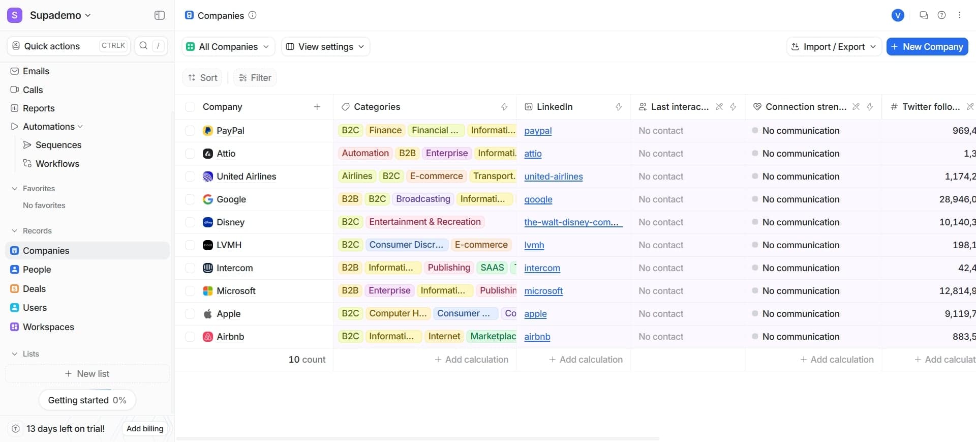Check the United Airlines row checkbox
The width and height of the screenshot is (976, 442).
click(190, 176)
